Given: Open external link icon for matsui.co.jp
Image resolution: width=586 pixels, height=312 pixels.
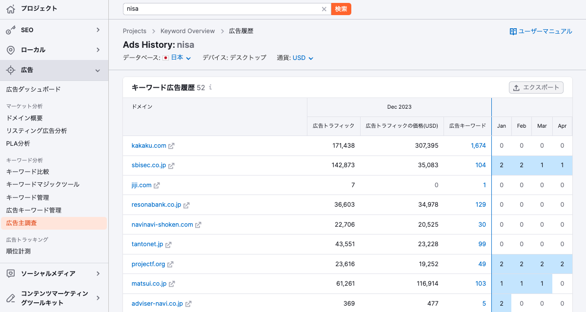Looking at the screenshot, I should (x=172, y=284).
